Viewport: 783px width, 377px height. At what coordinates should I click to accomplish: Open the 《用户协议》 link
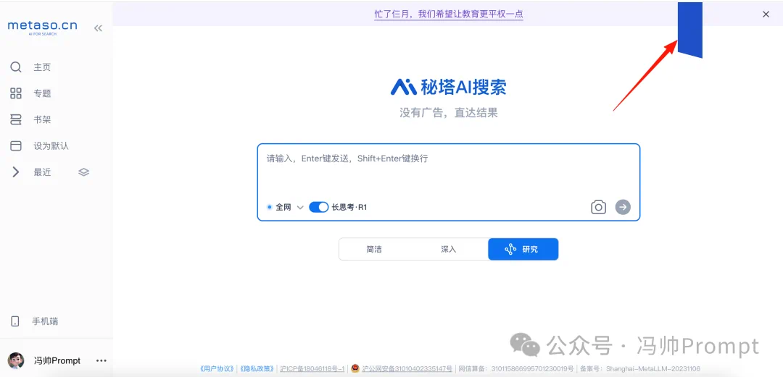(217, 369)
